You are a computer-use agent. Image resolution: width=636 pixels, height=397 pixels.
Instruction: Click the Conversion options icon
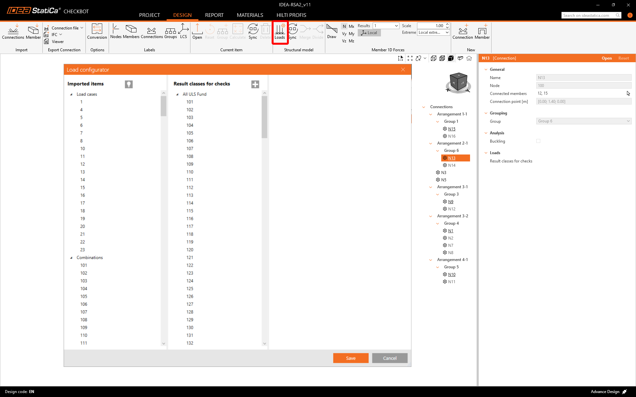click(97, 31)
